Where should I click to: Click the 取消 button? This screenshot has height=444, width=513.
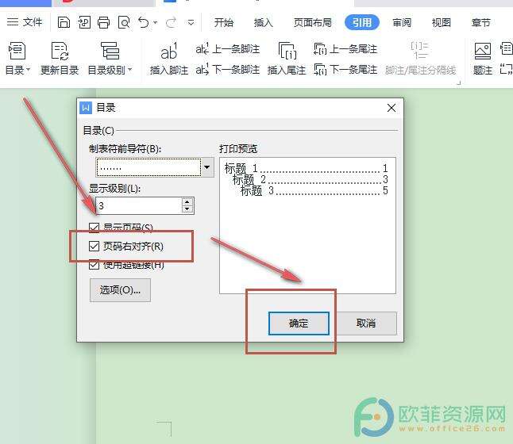pos(366,323)
